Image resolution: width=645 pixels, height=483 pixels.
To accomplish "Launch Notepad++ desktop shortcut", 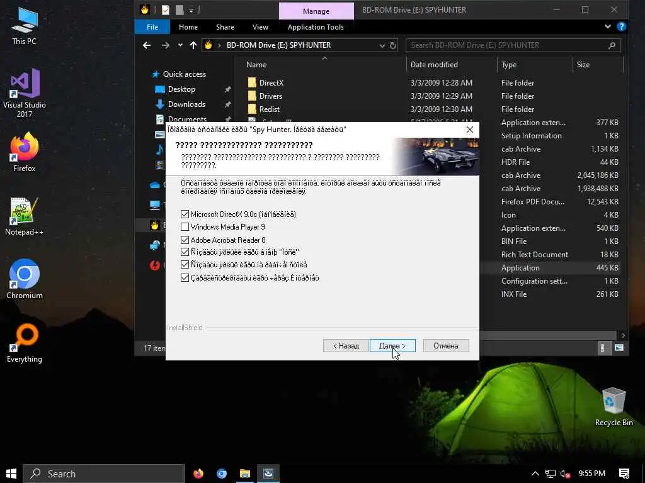I will pos(25,216).
